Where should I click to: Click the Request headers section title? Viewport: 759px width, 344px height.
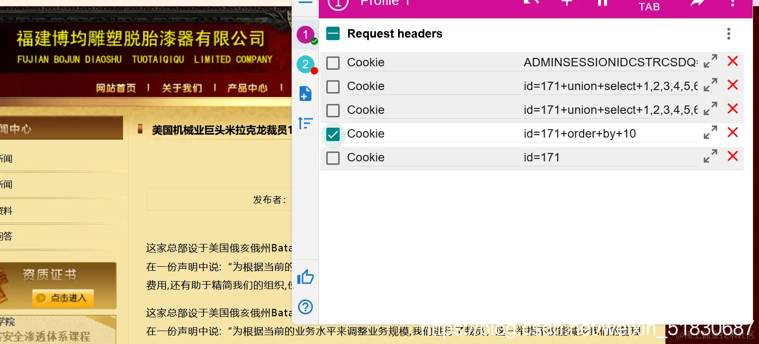[x=395, y=34]
